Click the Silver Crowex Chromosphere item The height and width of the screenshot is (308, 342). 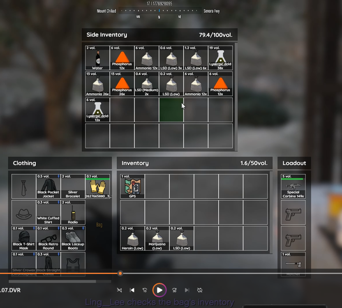click(23, 264)
